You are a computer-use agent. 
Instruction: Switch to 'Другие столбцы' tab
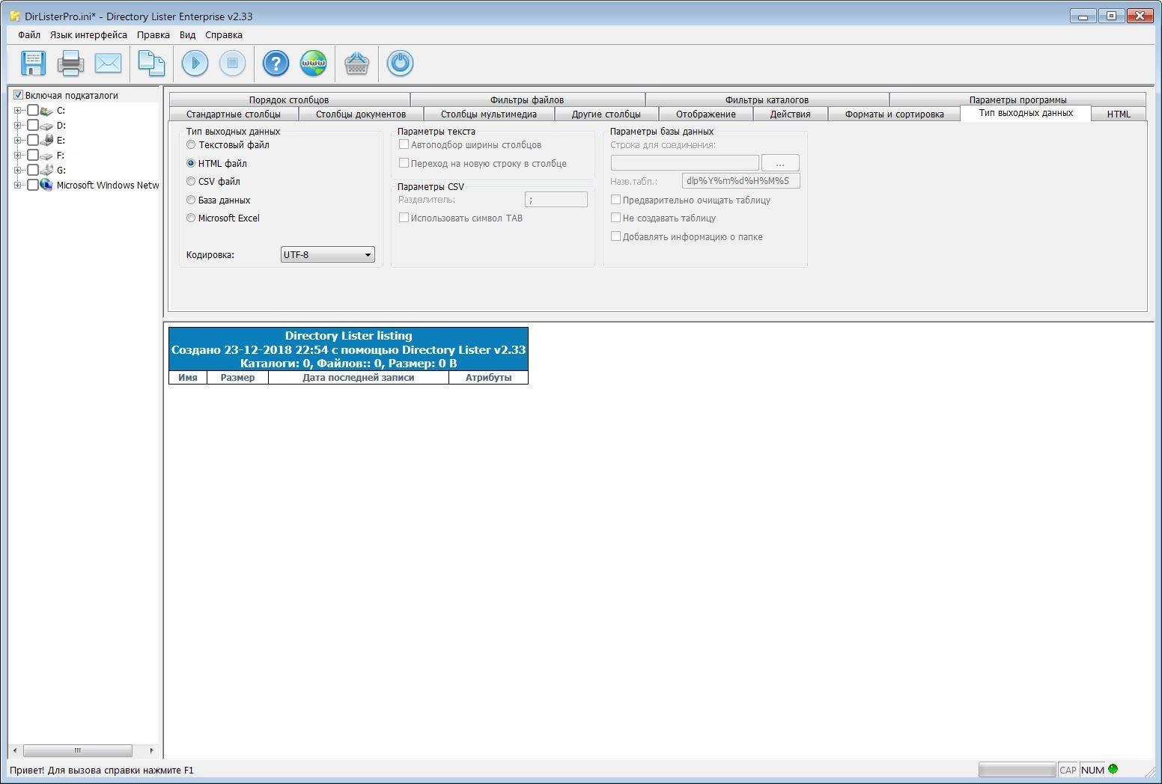(606, 114)
